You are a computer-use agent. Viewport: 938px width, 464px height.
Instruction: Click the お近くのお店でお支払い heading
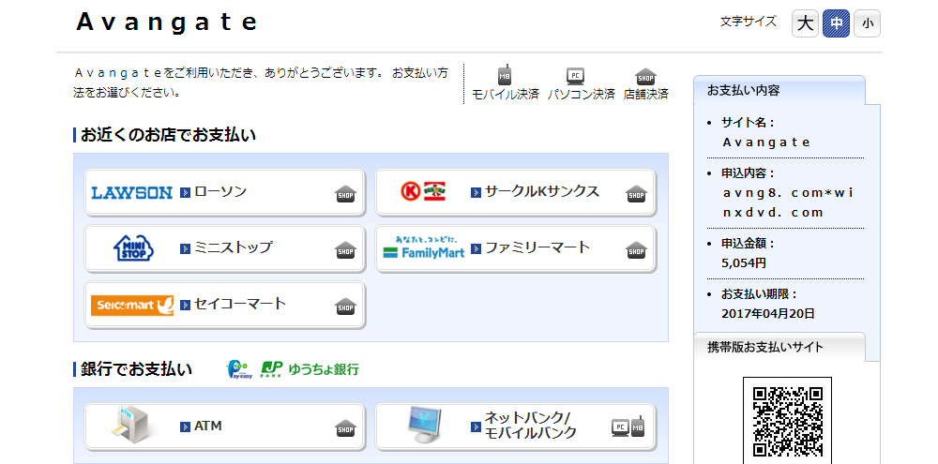[x=168, y=135]
